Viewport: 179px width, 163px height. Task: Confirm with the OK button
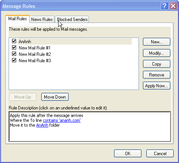click(128, 154)
